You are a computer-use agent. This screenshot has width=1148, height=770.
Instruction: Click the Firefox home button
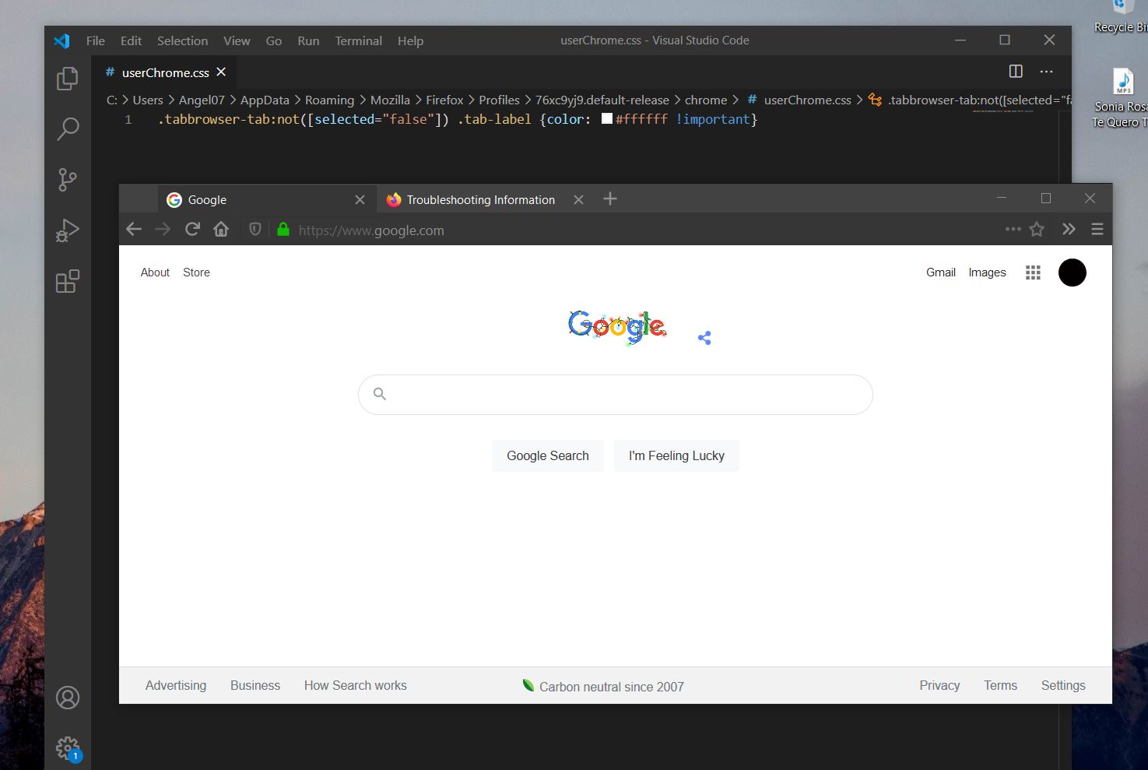(x=221, y=229)
